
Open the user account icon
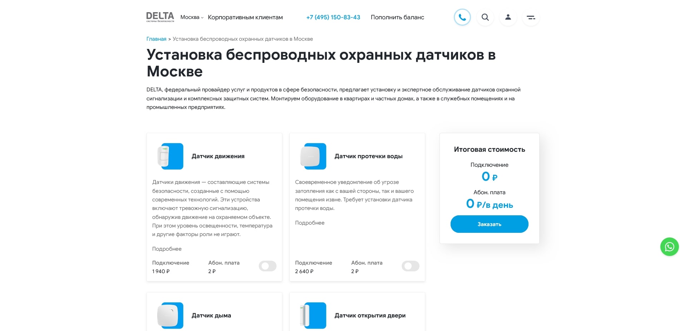(508, 17)
